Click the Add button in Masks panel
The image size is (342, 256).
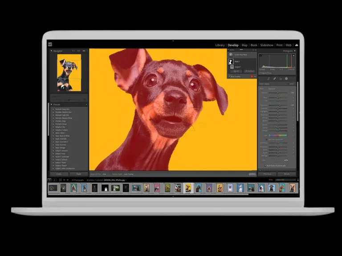236,71
